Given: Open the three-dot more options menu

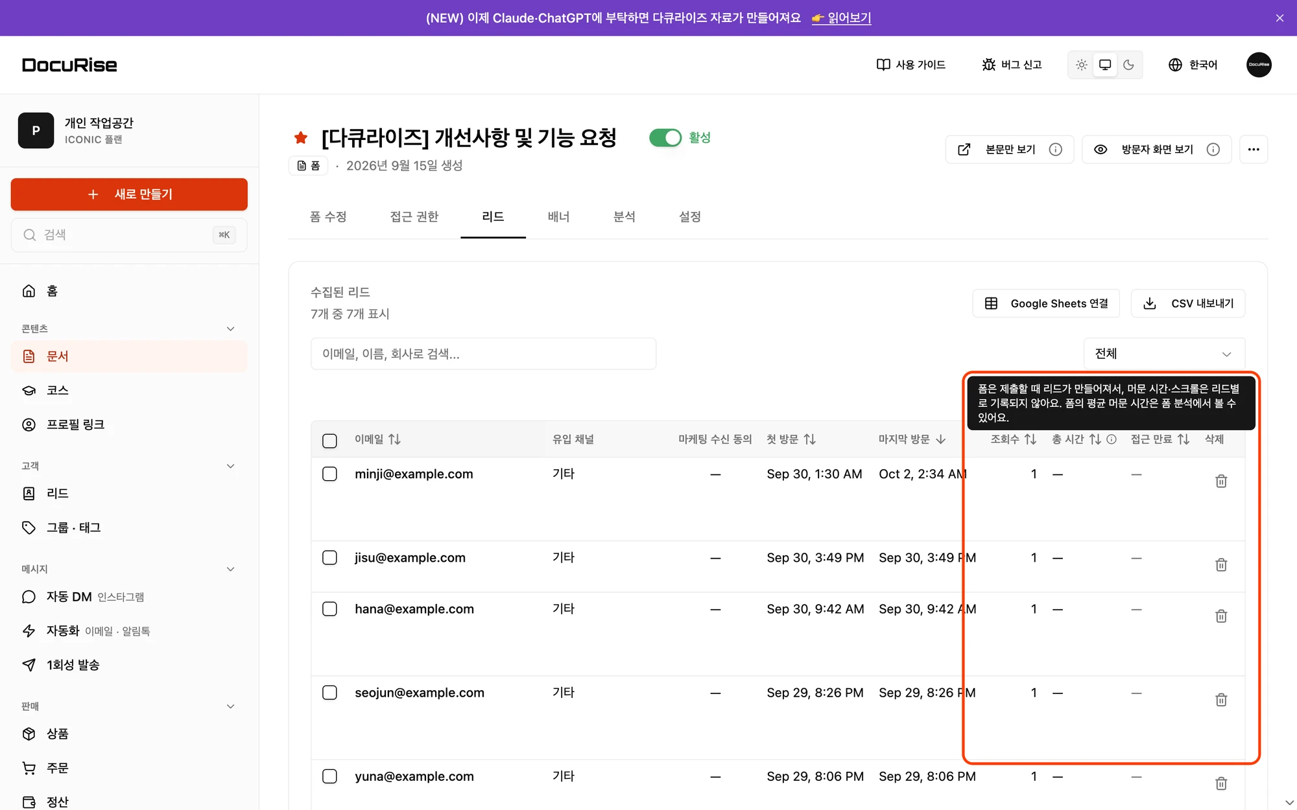Looking at the screenshot, I should (x=1254, y=150).
